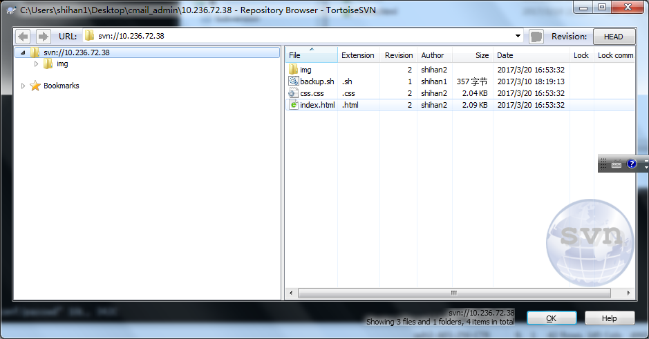649x339 pixels.
Task: Click into the URL text field
Action: click(302, 36)
